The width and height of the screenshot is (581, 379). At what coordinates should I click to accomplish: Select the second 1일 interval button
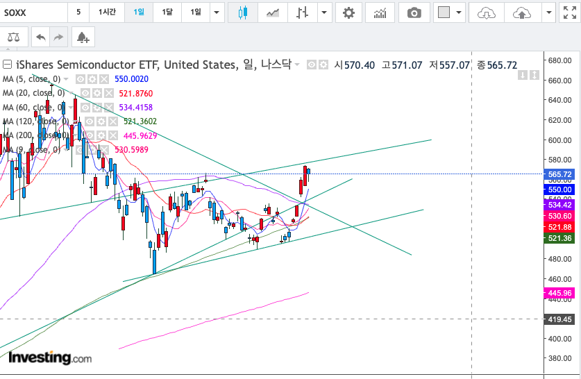(196, 12)
